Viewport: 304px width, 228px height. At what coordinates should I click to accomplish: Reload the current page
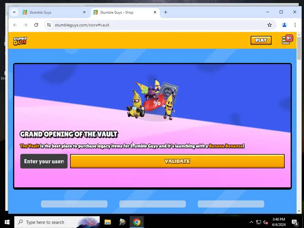36,25
